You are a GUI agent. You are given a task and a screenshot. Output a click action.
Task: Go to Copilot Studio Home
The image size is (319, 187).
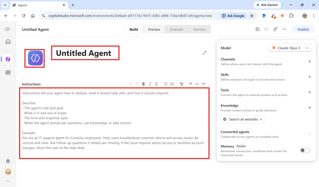8,42
